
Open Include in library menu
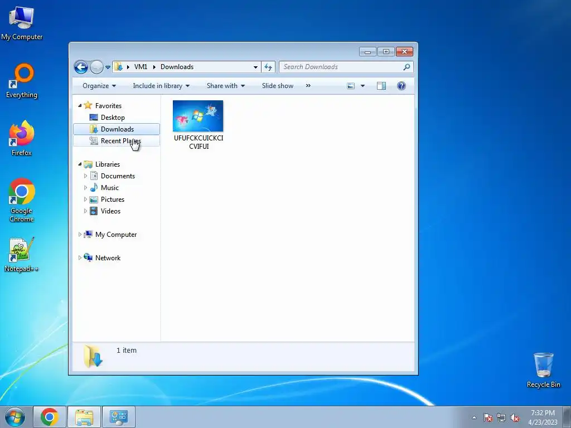coord(161,86)
